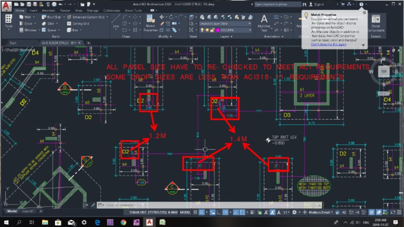Switch to the Insert ribbon tab

(x=33, y=10)
